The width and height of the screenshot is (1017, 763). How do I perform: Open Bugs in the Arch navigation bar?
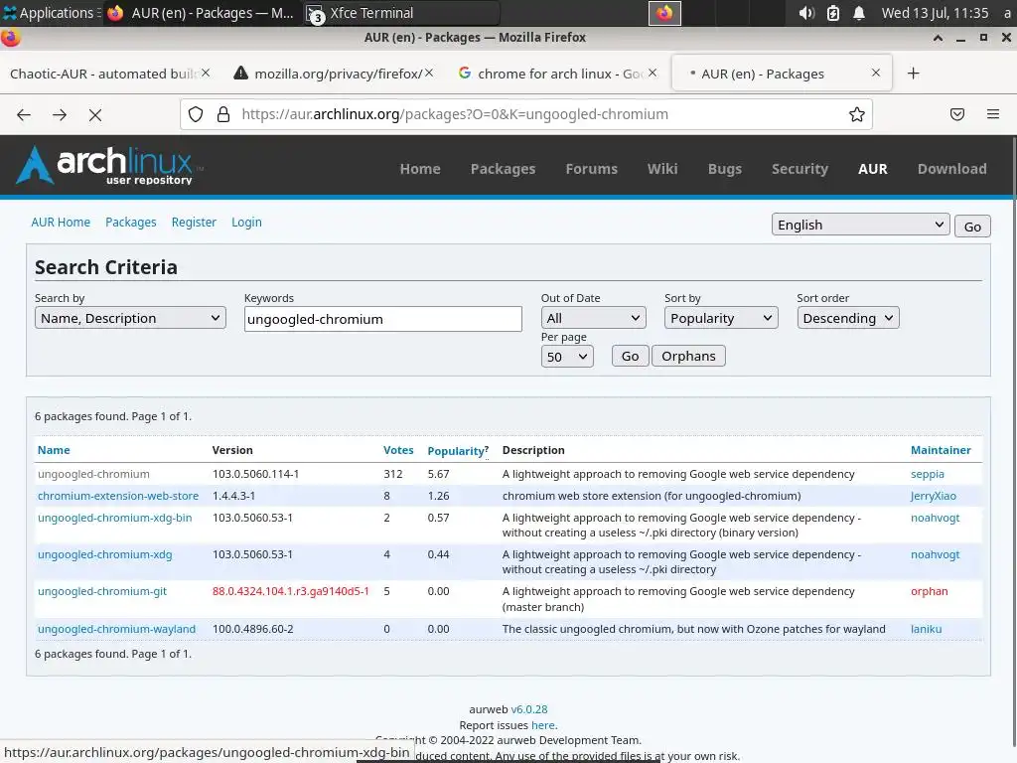pyautogui.click(x=724, y=169)
